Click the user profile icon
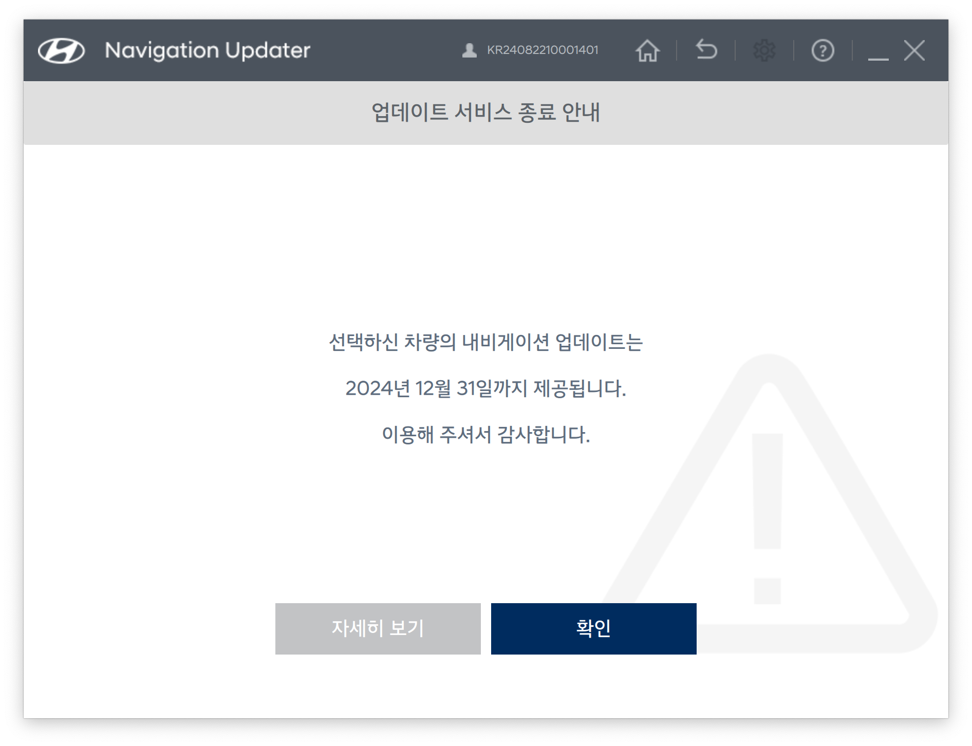This screenshot has height=746, width=972. pyautogui.click(x=469, y=50)
